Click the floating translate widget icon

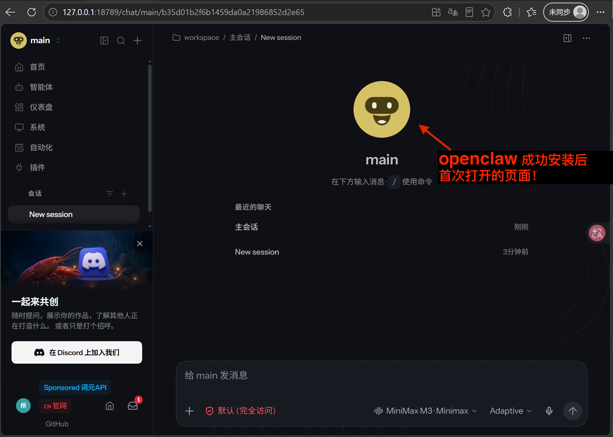(x=597, y=233)
